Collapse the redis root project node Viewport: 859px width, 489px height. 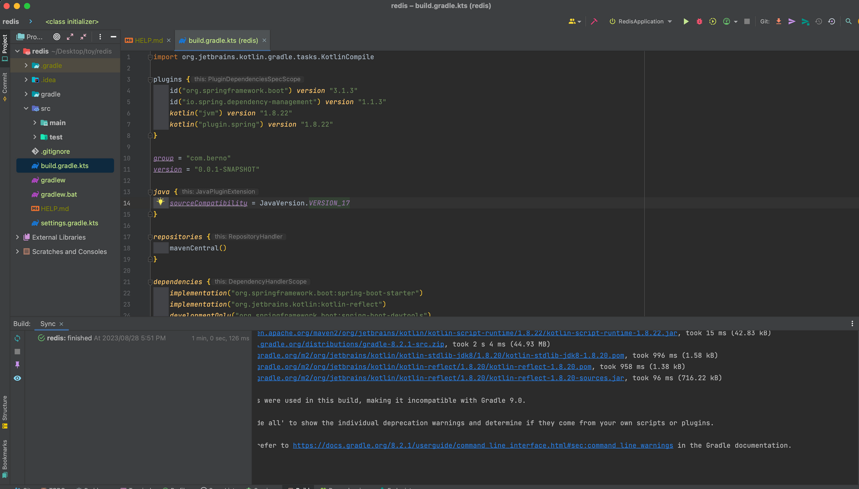tap(17, 51)
